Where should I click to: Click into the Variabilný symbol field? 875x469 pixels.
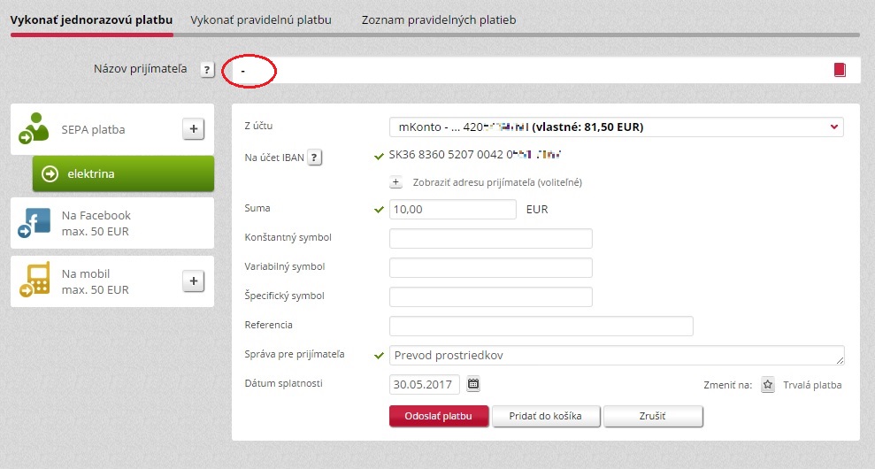[x=490, y=267]
